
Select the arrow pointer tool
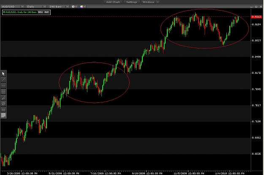tap(3, 74)
